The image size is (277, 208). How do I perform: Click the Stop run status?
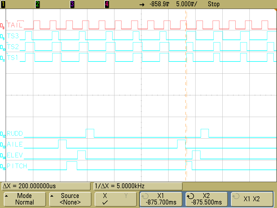[214, 4]
